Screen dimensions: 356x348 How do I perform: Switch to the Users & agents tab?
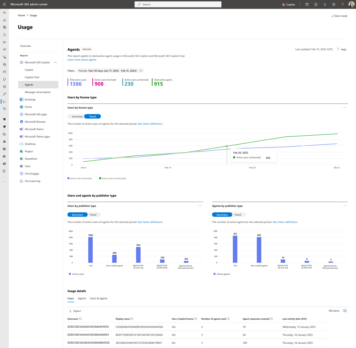click(x=98, y=298)
